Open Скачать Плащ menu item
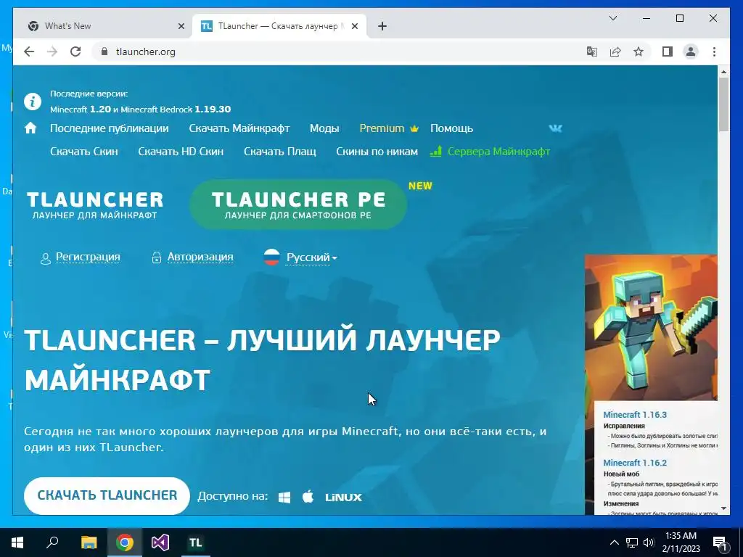The image size is (743, 557). pyautogui.click(x=279, y=152)
